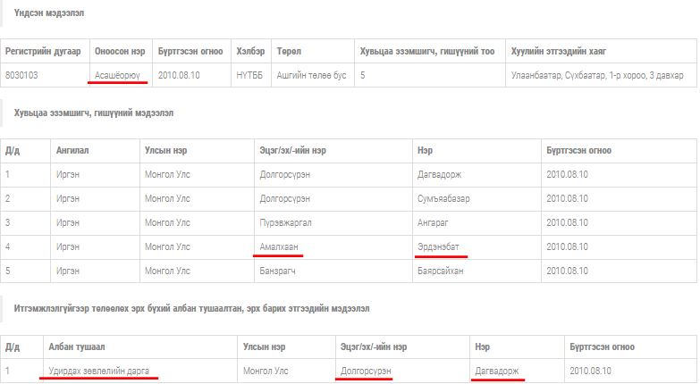Click the Албан тушаал column header
700x384 pixels.
pos(79,346)
